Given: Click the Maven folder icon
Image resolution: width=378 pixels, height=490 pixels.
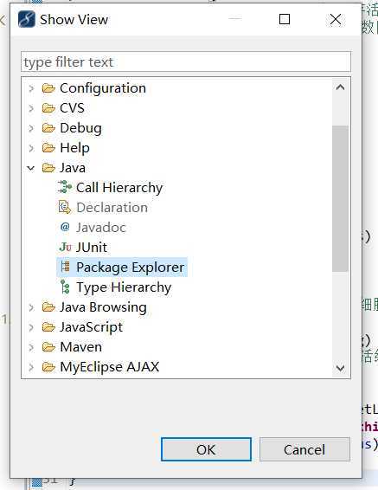Looking at the screenshot, I should tap(48, 347).
